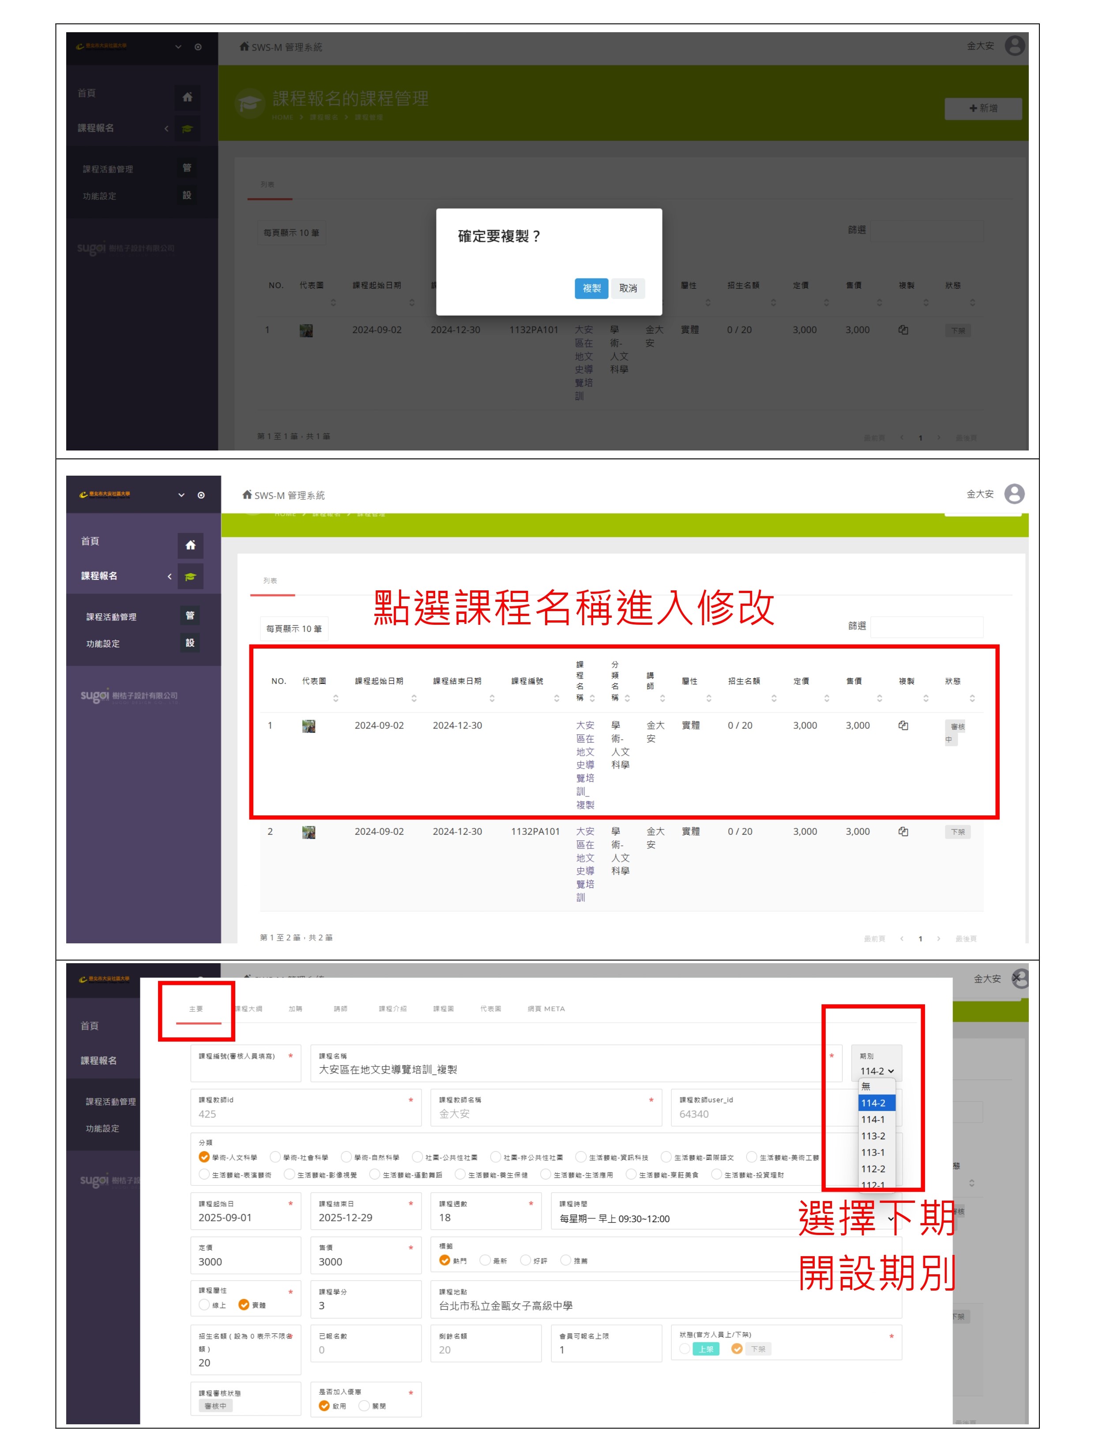
Task: Click 取消 in the copy confirmation dialog
Action: 628,288
